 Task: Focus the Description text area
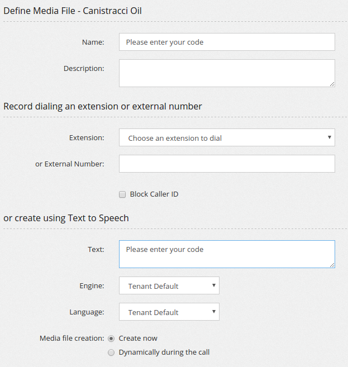tap(227, 73)
